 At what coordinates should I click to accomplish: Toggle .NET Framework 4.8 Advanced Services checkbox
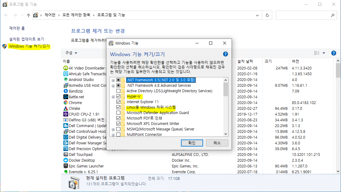(118, 86)
